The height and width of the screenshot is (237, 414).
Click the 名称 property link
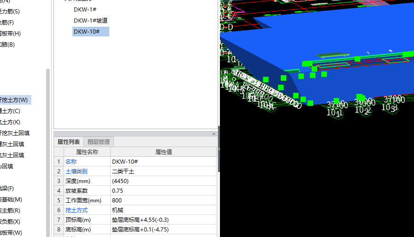pyautogui.click(x=71, y=162)
